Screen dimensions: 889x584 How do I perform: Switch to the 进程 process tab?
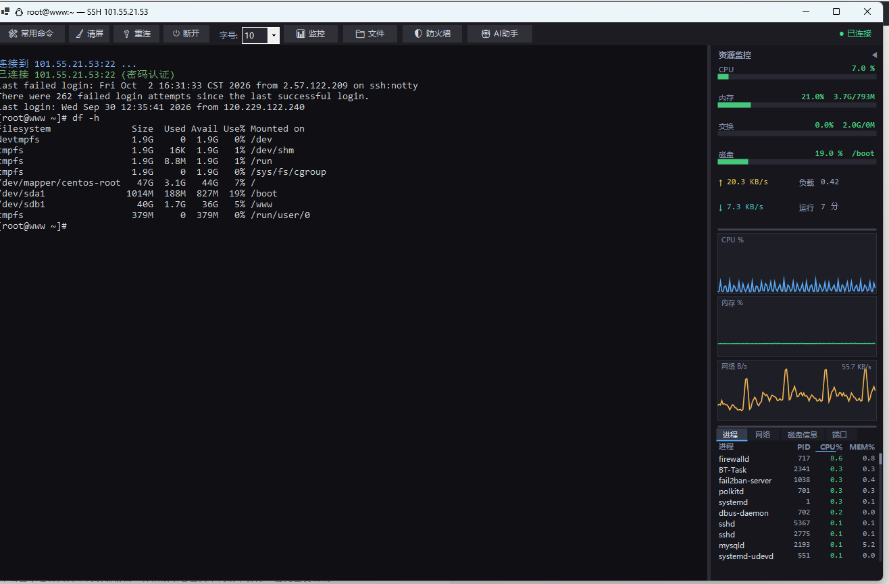tap(732, 435)
